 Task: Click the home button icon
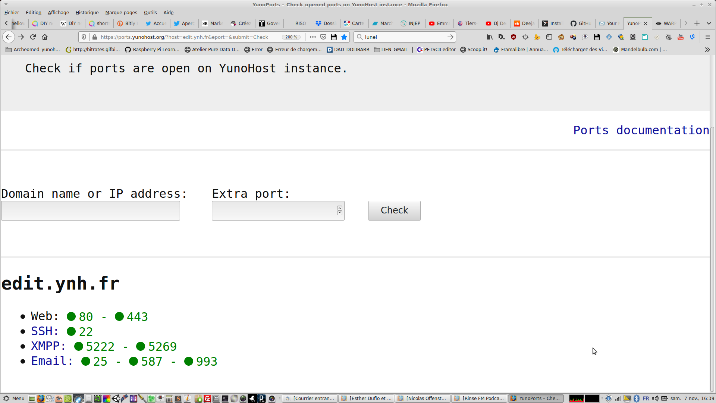pyautogui.click(x=45, y=37)
